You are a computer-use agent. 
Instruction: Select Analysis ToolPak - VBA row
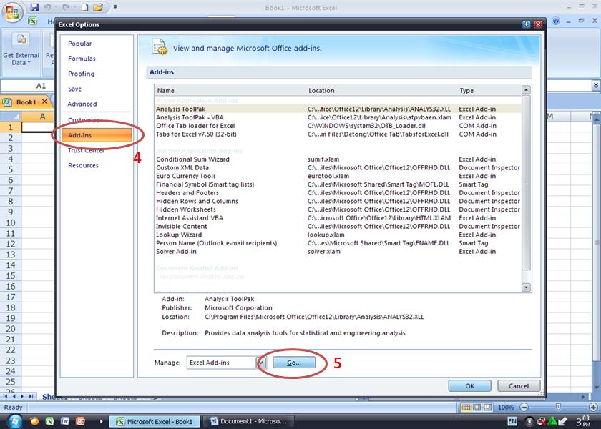point(338,117)
